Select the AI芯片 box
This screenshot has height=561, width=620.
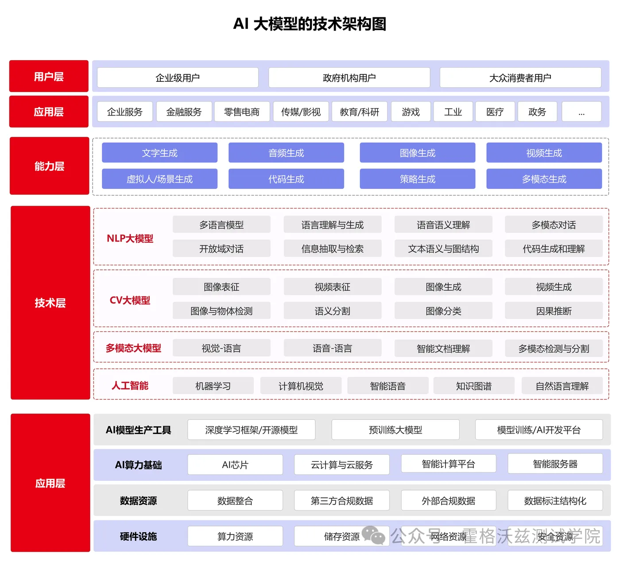click(x=235, y=465)
